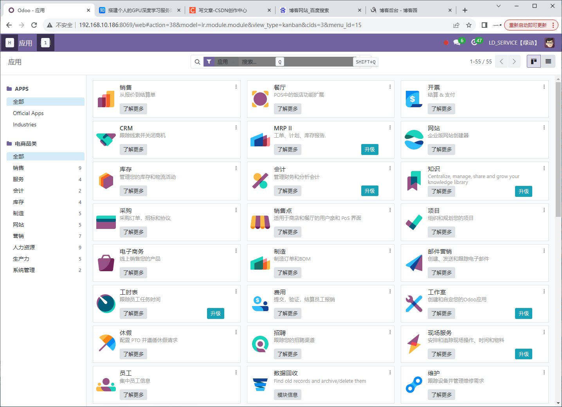
Task: Click the 网站 app icon
Action: pos(414,140)
